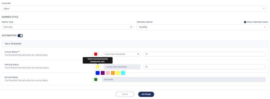Click the Warning Status condition field
This screenshot has height=99, width=270.
coord(122,67)
